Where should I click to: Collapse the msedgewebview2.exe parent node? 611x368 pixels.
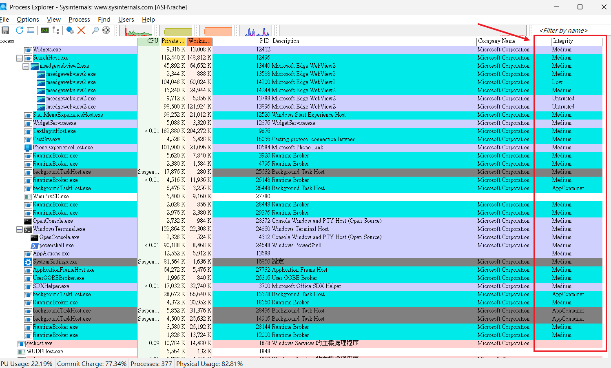[x=26, y=66]
